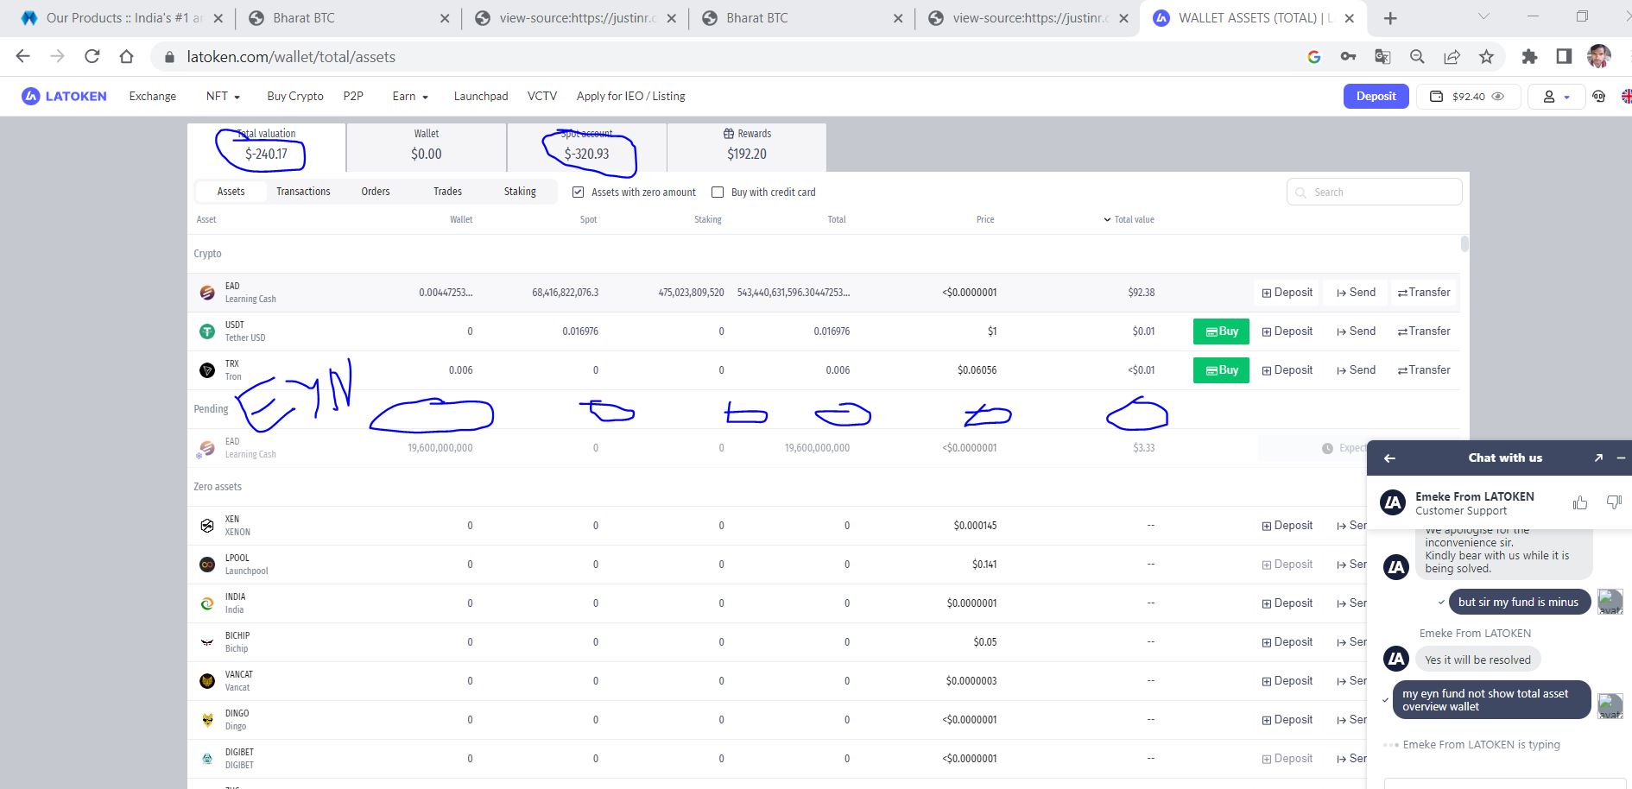Toggle balance visibility eye icon
The width and height of the screenshot is (1632, 789).
point(1498,97)
